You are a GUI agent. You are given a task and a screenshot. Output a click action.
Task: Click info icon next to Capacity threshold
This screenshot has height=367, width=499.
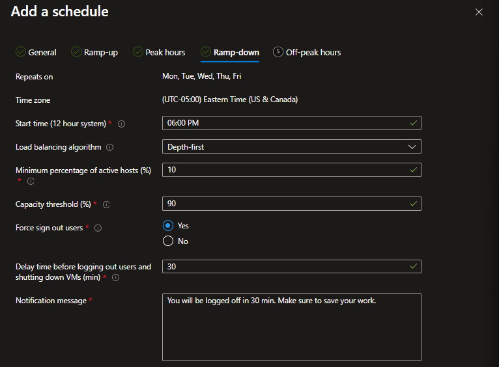tap(106, 204)
